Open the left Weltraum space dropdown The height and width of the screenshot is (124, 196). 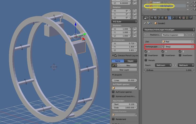[163, 65]
